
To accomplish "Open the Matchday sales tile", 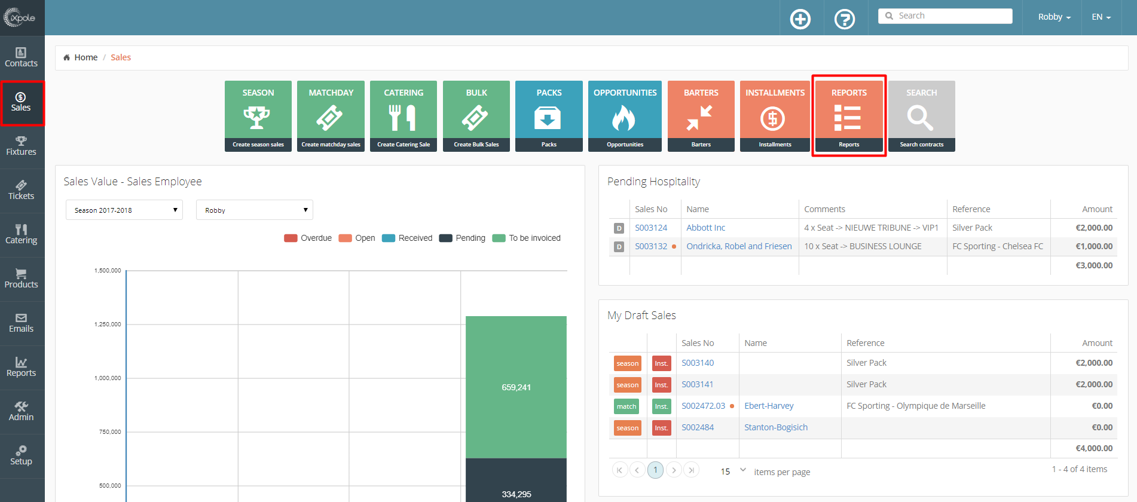I will pyautogui.click(x=331, y=116).
